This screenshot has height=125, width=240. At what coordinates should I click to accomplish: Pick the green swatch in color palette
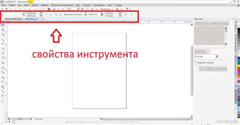(239, 63)
